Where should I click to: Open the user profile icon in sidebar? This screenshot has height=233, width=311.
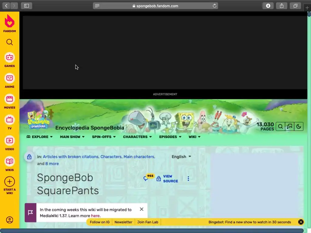[x=9, y=220]
